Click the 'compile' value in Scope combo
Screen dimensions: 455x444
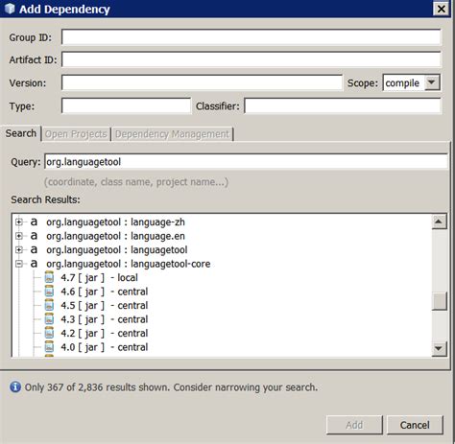pyautogui.click(x=402, y=83)
